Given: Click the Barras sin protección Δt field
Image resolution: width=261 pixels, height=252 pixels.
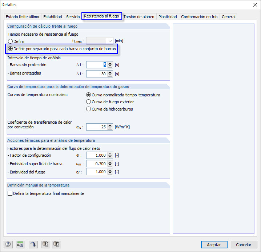Looking at the screenshot, I should click(97, 65).
